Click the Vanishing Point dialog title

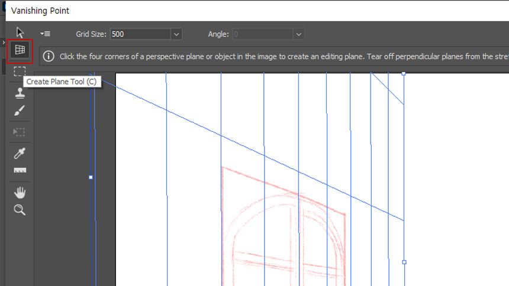40,11
